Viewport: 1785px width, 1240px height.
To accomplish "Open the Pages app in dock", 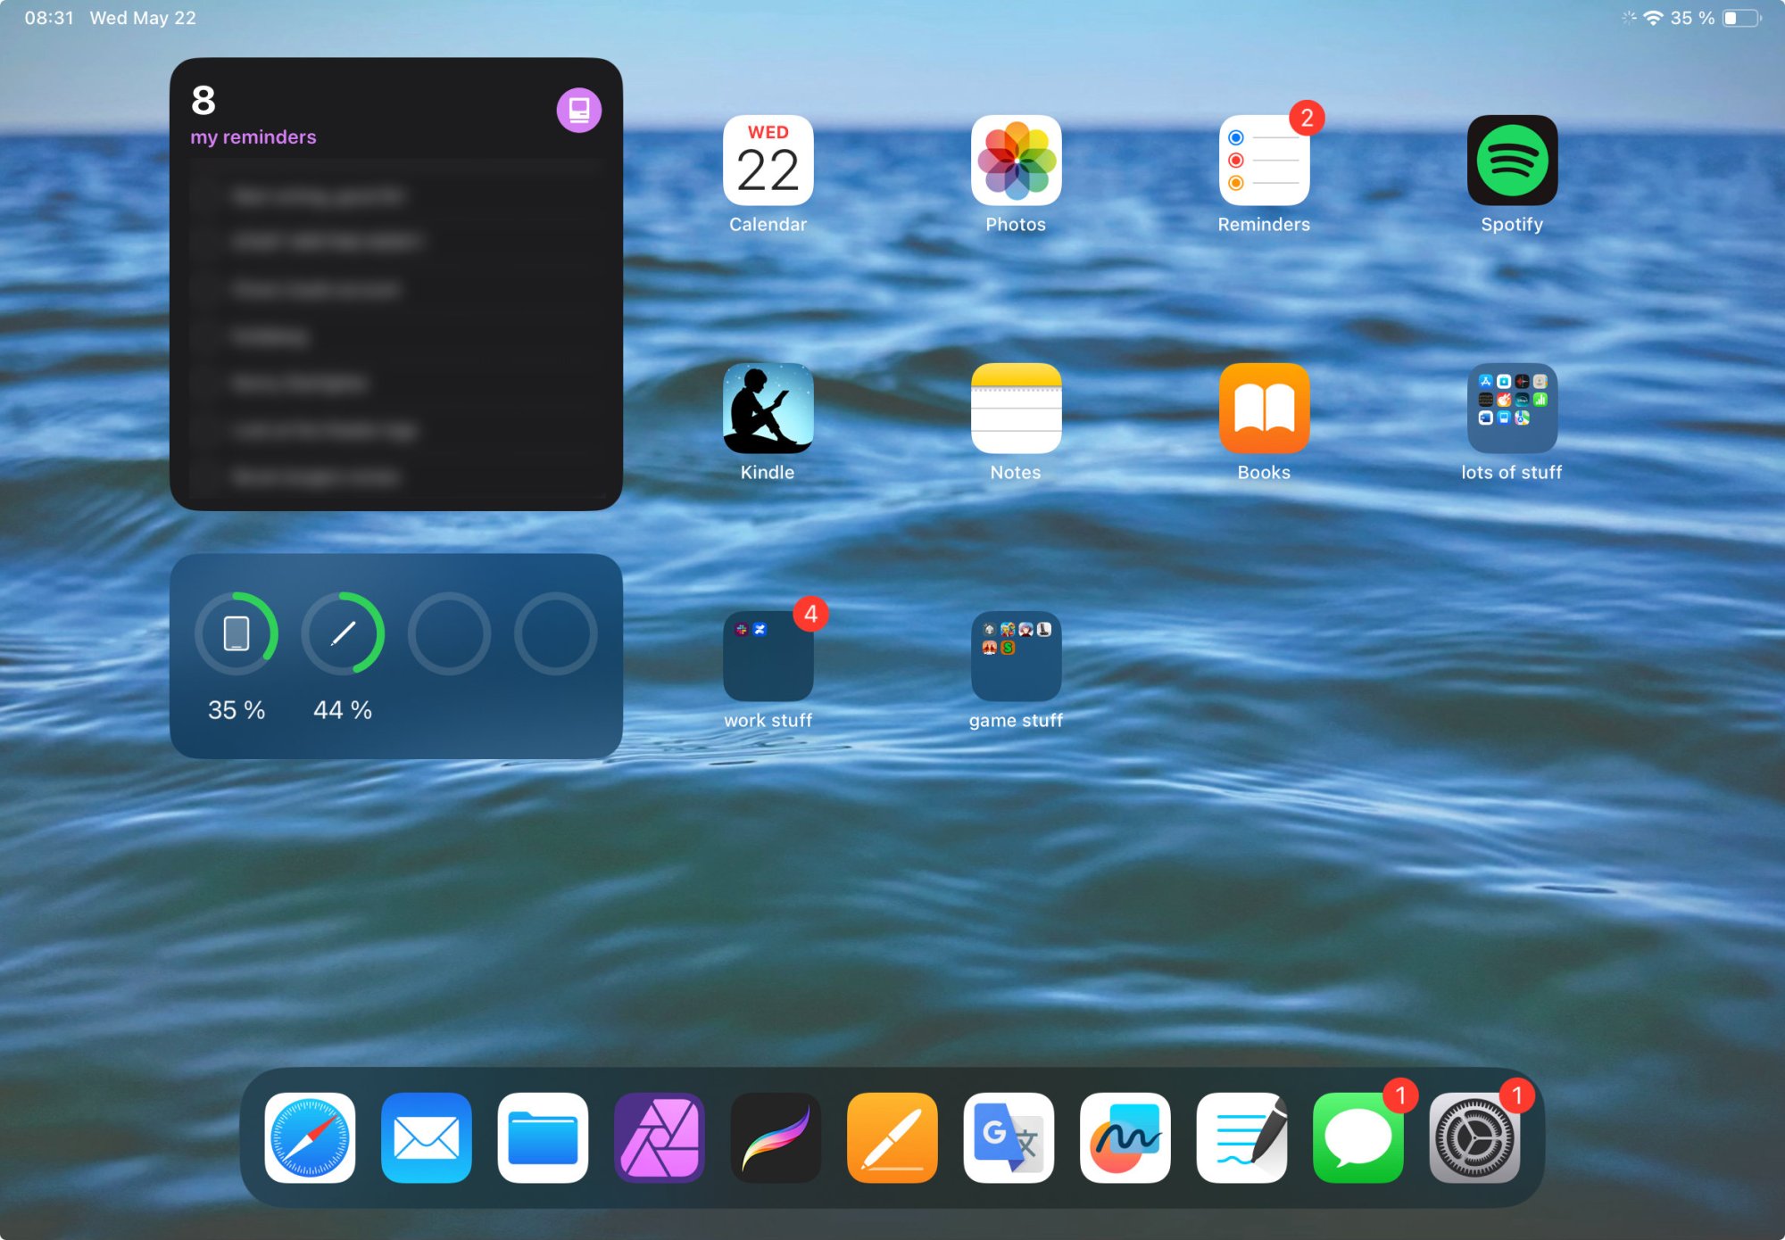I will pos(892,1137).
